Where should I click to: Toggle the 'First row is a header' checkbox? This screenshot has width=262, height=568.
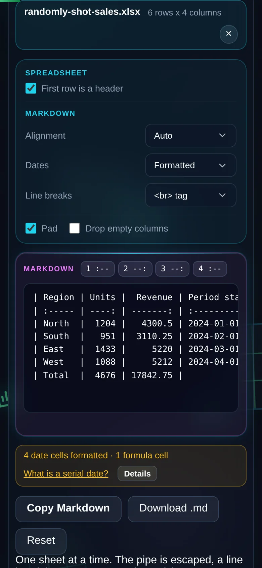point(31,88)
